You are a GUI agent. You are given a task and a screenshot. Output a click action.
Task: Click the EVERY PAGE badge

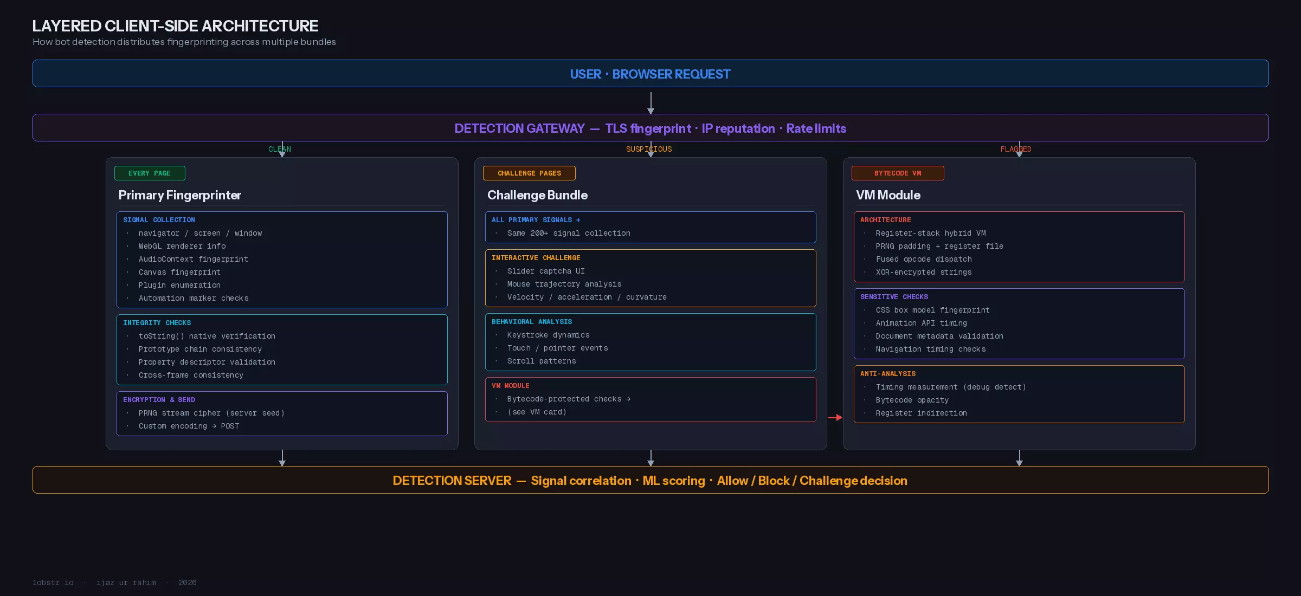(x=150, y=173)
